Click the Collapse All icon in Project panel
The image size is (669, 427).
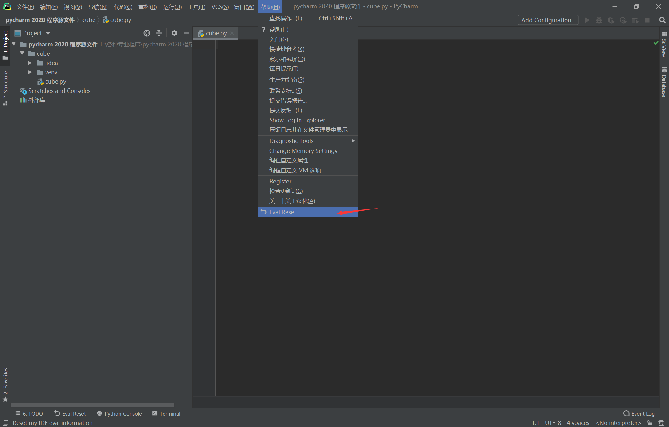pyautogui.click(x=159, y=33)
